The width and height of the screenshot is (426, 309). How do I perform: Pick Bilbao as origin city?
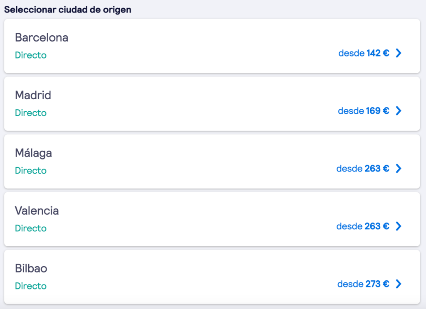tap(31, 269)
